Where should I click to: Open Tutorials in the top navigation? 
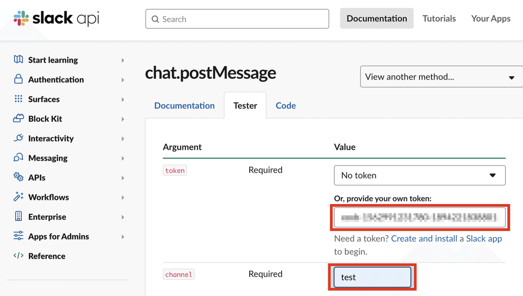click(439, 18)
